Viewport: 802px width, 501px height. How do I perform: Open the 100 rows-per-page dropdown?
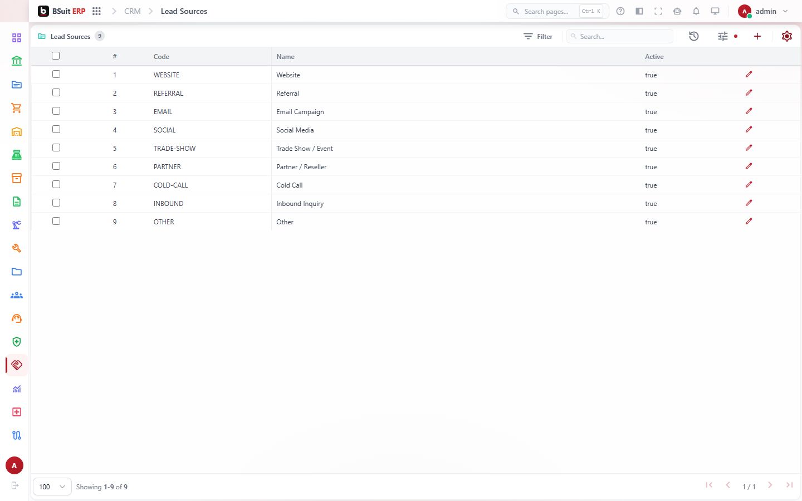[x=52, y=487]
